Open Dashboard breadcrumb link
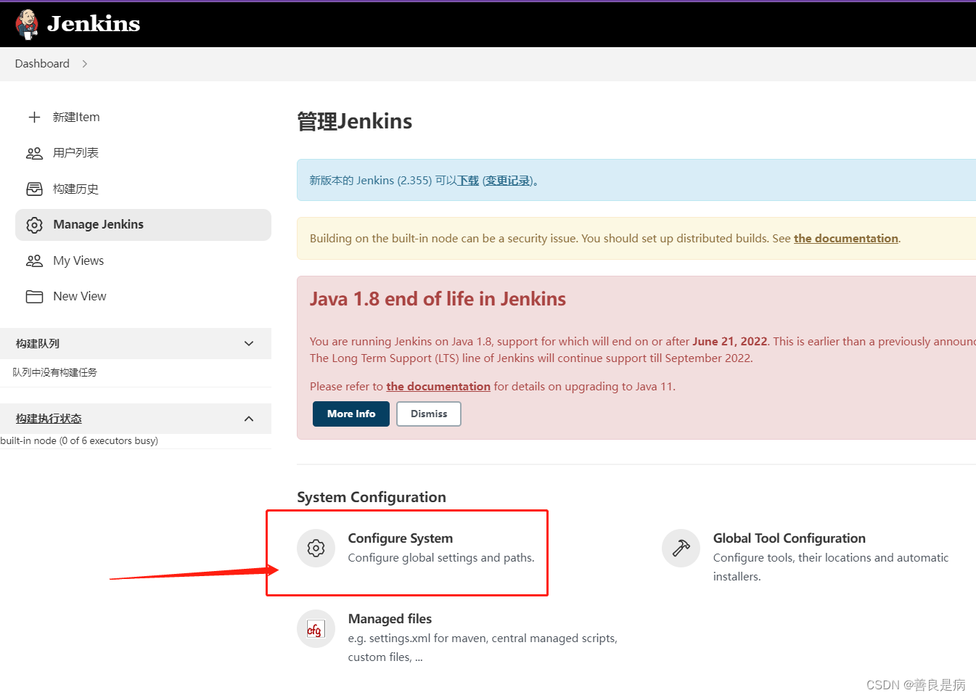The width and height of the screenshot is (976, 698). point(42,64)
